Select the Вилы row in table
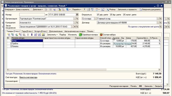The image size is (172, 96). [x=84, y=41]
